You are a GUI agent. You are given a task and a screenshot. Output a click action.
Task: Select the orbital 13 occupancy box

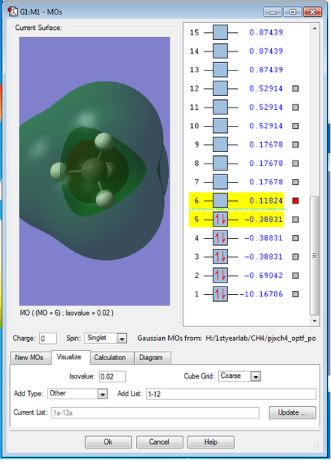[x=220, y=70]
